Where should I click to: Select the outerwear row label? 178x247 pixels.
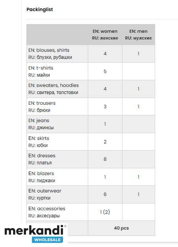45,194
